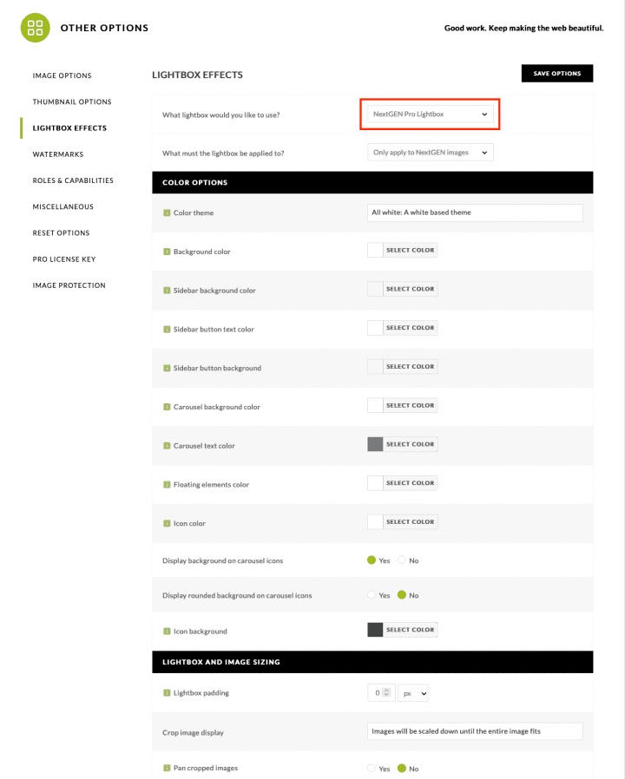Click info icon beside Pan cropped images

pyautogui.click(x=167, y=768)
